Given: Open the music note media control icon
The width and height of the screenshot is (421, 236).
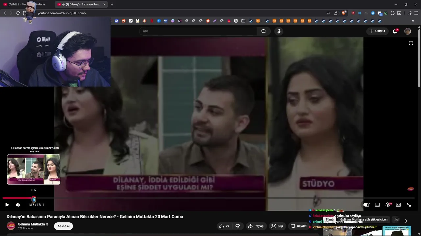Looking at the screenshot, I should pos(409,13).
